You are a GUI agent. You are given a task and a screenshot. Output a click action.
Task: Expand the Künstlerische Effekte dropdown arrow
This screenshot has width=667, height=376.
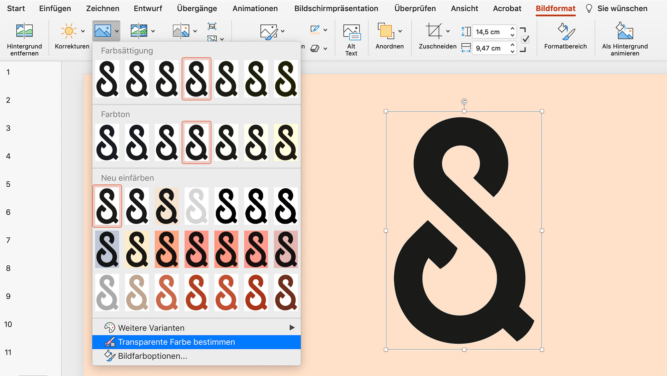coord(153,31)
